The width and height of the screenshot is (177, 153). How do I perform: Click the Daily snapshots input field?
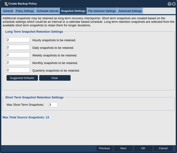point(18,47)
